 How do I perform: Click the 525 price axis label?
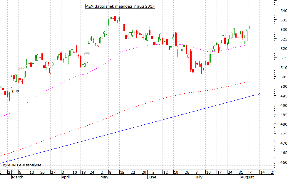pyautogui.click(x=284, y=39)
